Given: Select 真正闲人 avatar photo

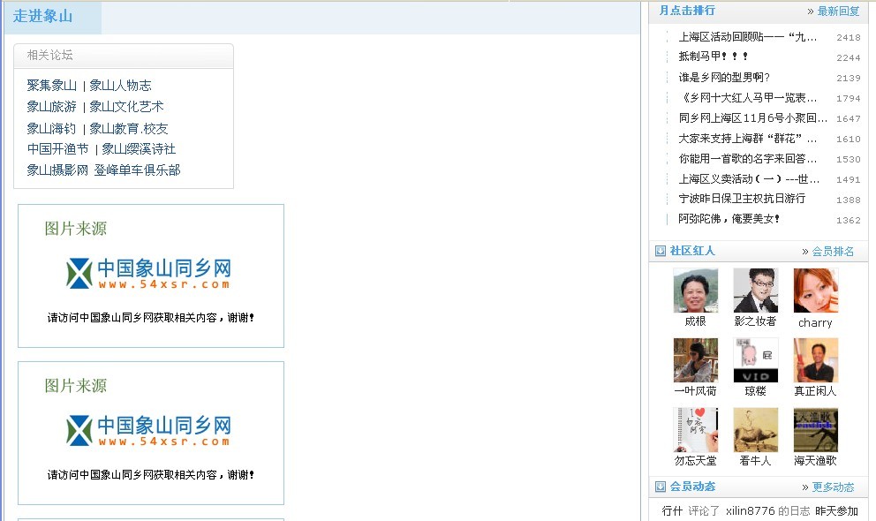Looking at the screenshot, I should [x=815, y=359].
